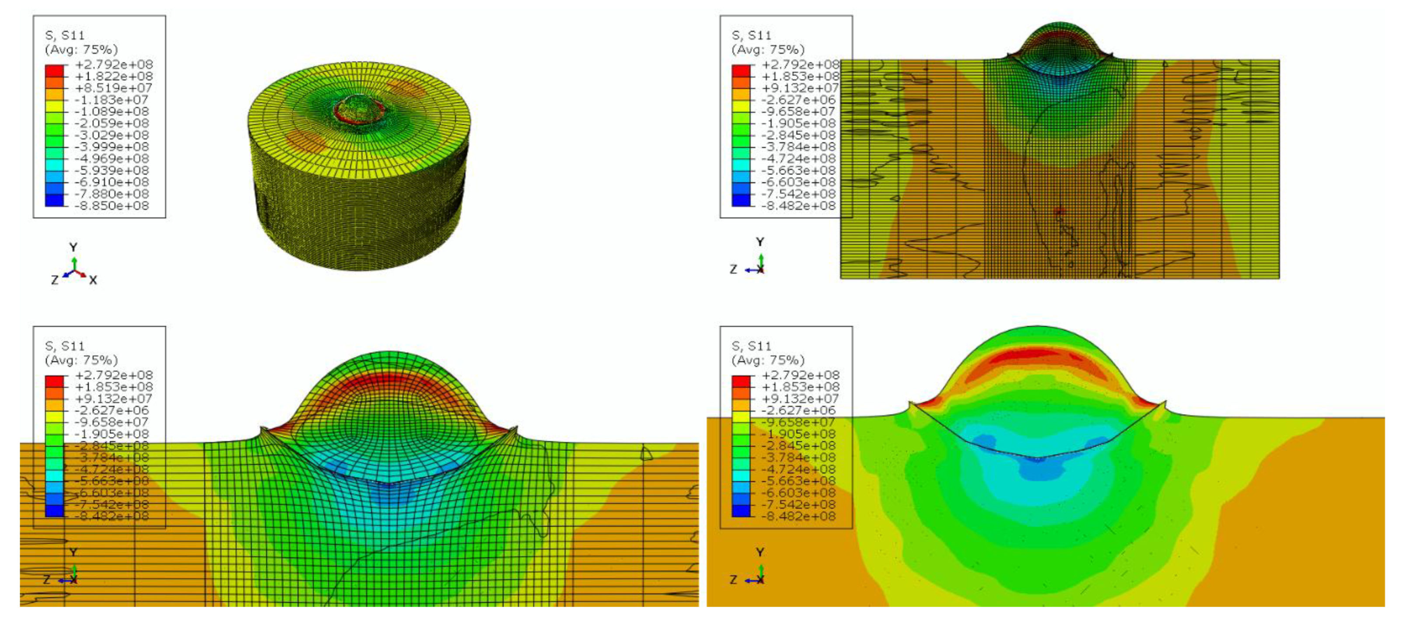The height and width of the screenshot is (624, 1403).
Task: Click +9.132e+07 in the meshed close-up legend
Action: coord(114,399)
